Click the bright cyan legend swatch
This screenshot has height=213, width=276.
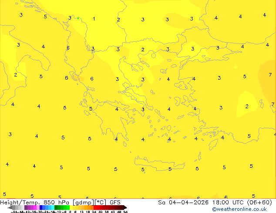click(53, 207)
